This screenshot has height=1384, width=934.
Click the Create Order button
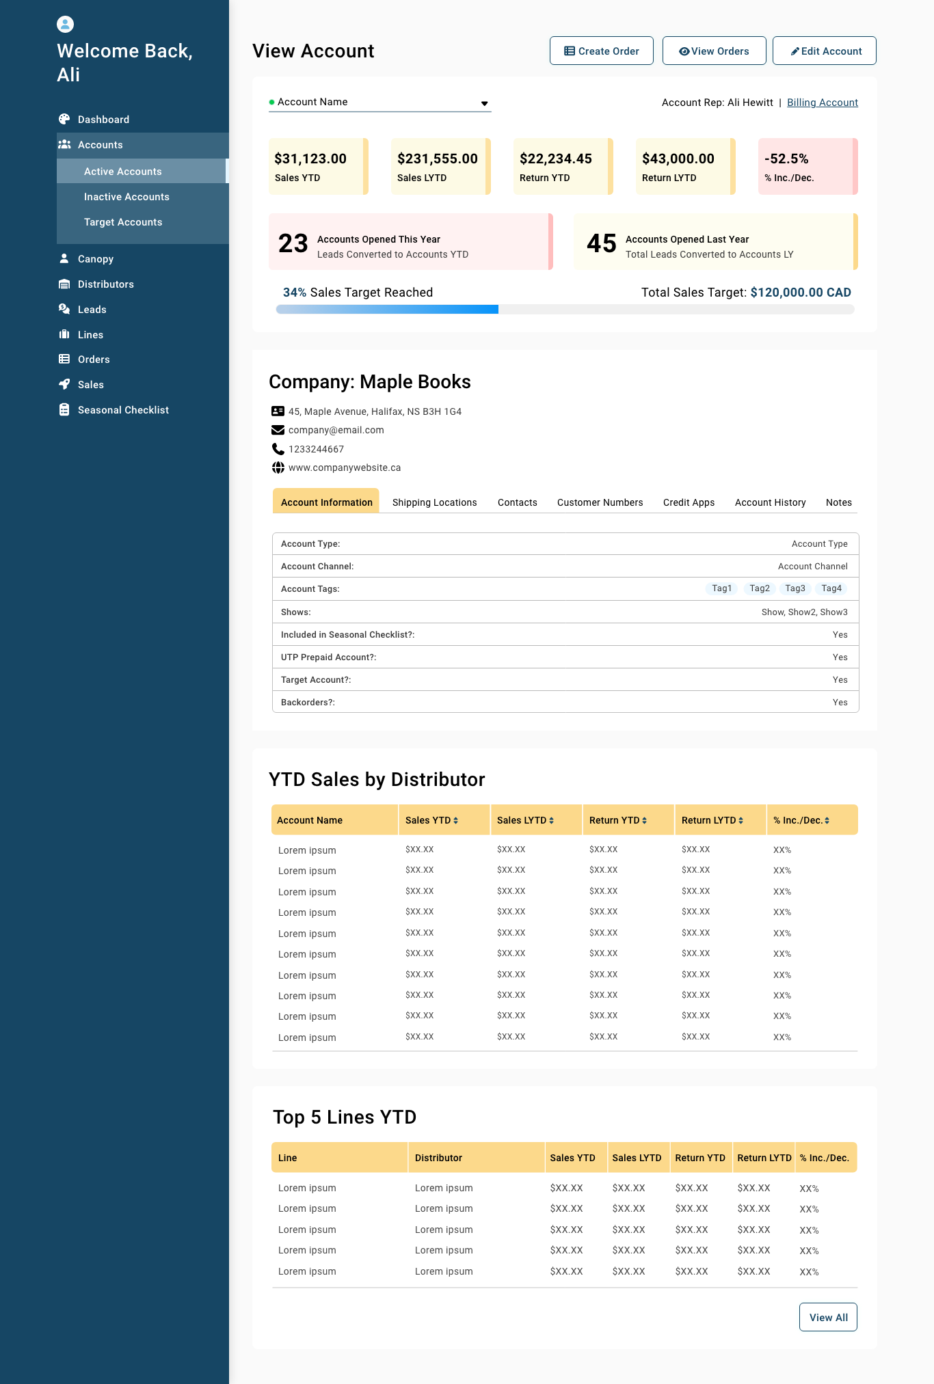[602, 51]
